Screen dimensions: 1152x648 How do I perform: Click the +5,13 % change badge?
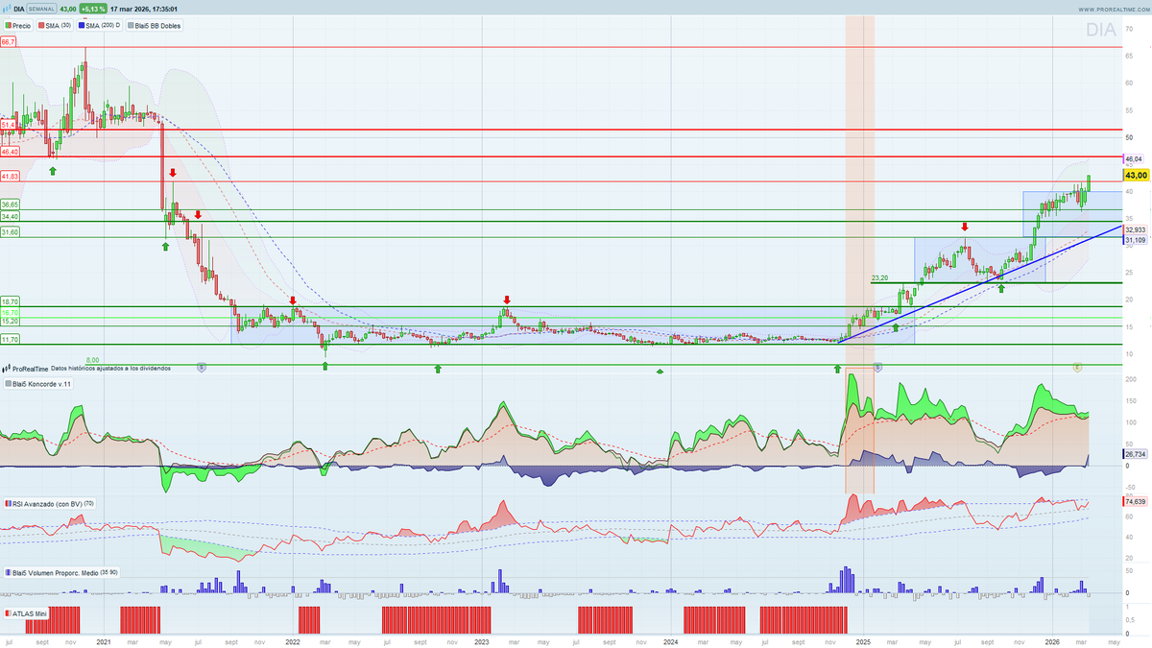point(92,9)
